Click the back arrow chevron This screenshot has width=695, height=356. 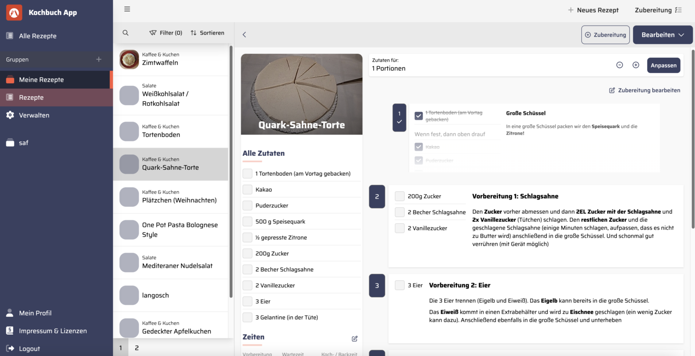244,35
